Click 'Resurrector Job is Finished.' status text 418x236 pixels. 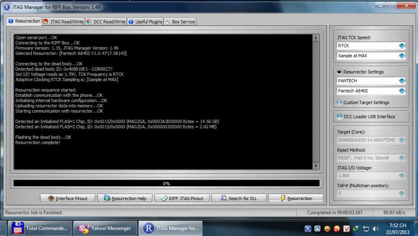click(x=34, y=213)
